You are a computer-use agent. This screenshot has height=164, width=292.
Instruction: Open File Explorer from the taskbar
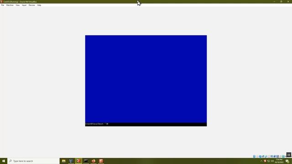tap(64, 161)
